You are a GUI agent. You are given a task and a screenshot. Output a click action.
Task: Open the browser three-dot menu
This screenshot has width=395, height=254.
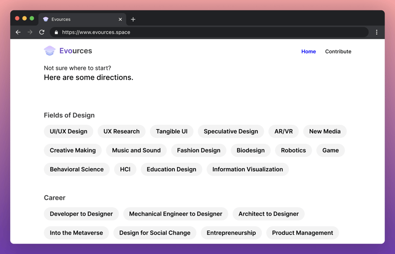(376, 32)
